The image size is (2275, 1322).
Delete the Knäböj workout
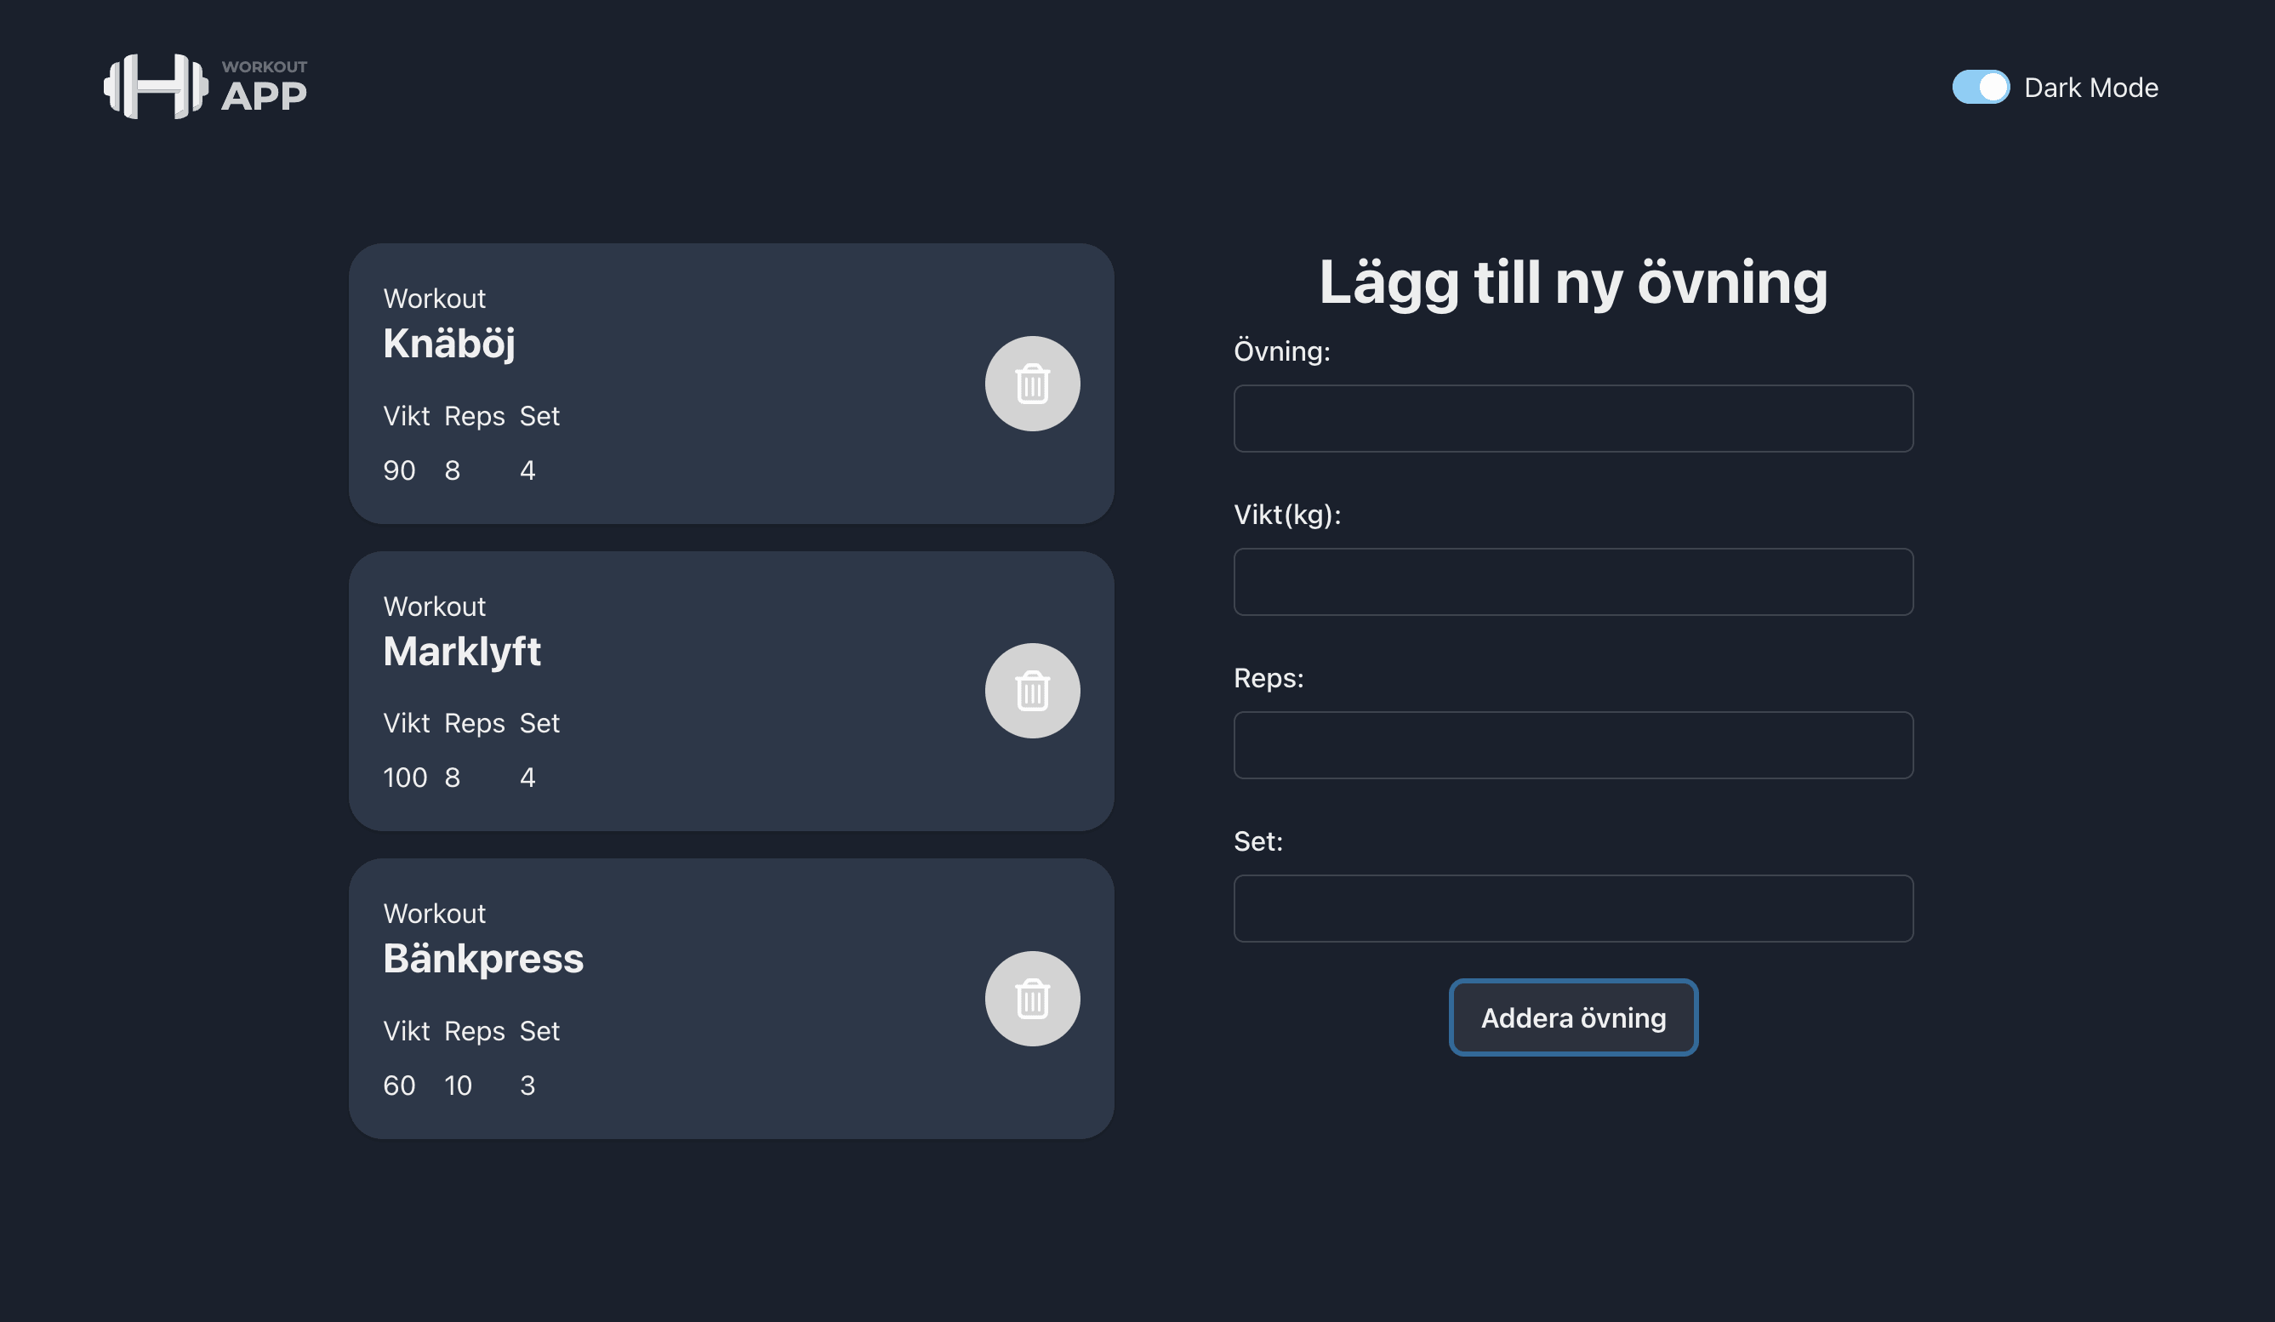click(x=1032, y=384)
